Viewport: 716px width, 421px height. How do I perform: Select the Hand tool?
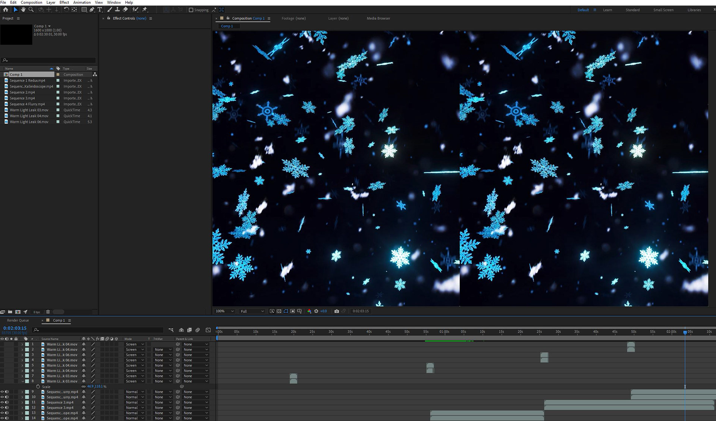(x=23, y=10)
